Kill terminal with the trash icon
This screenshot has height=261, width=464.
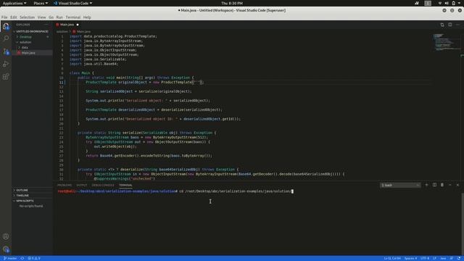pyautogui.click(x=442, y=185)
